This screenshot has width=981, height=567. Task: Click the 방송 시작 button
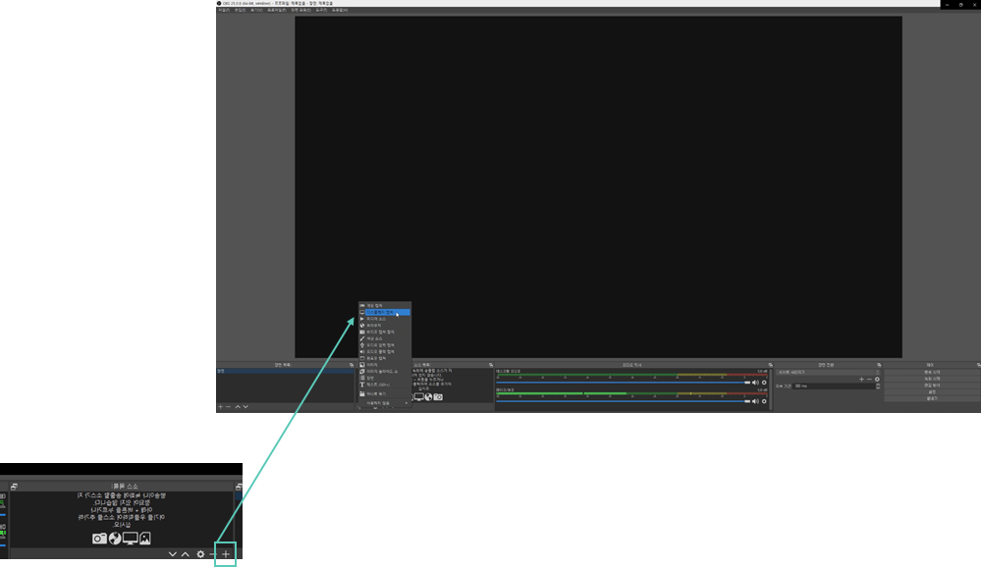tap(932, 372)
